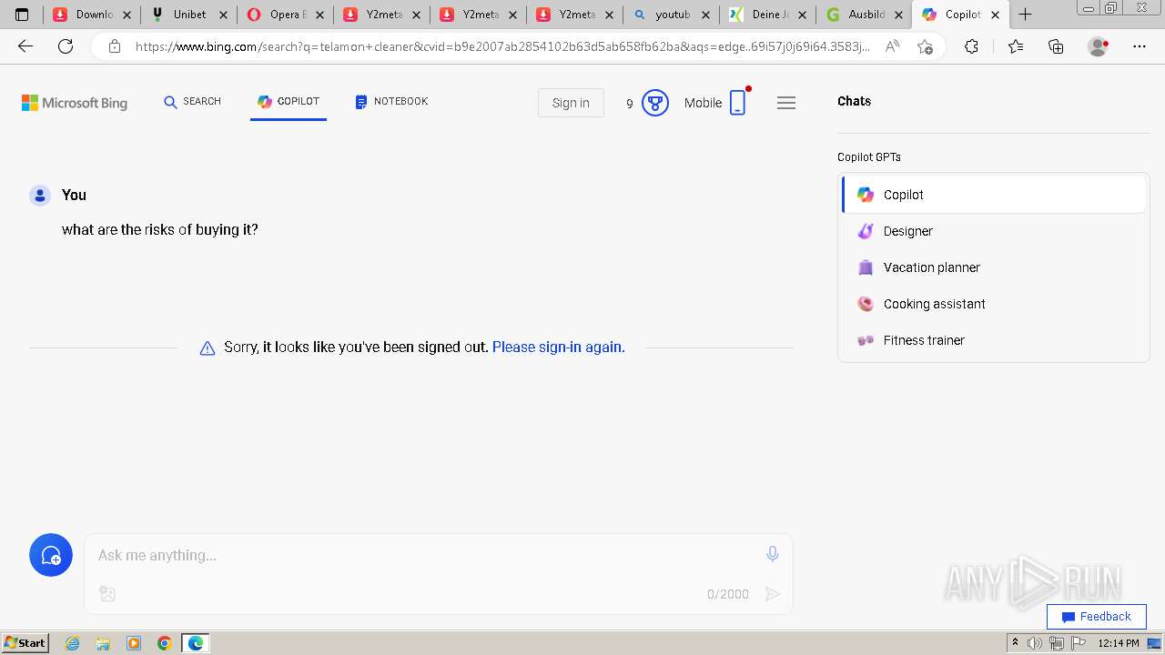Open the tab actions menu icon

22,15
